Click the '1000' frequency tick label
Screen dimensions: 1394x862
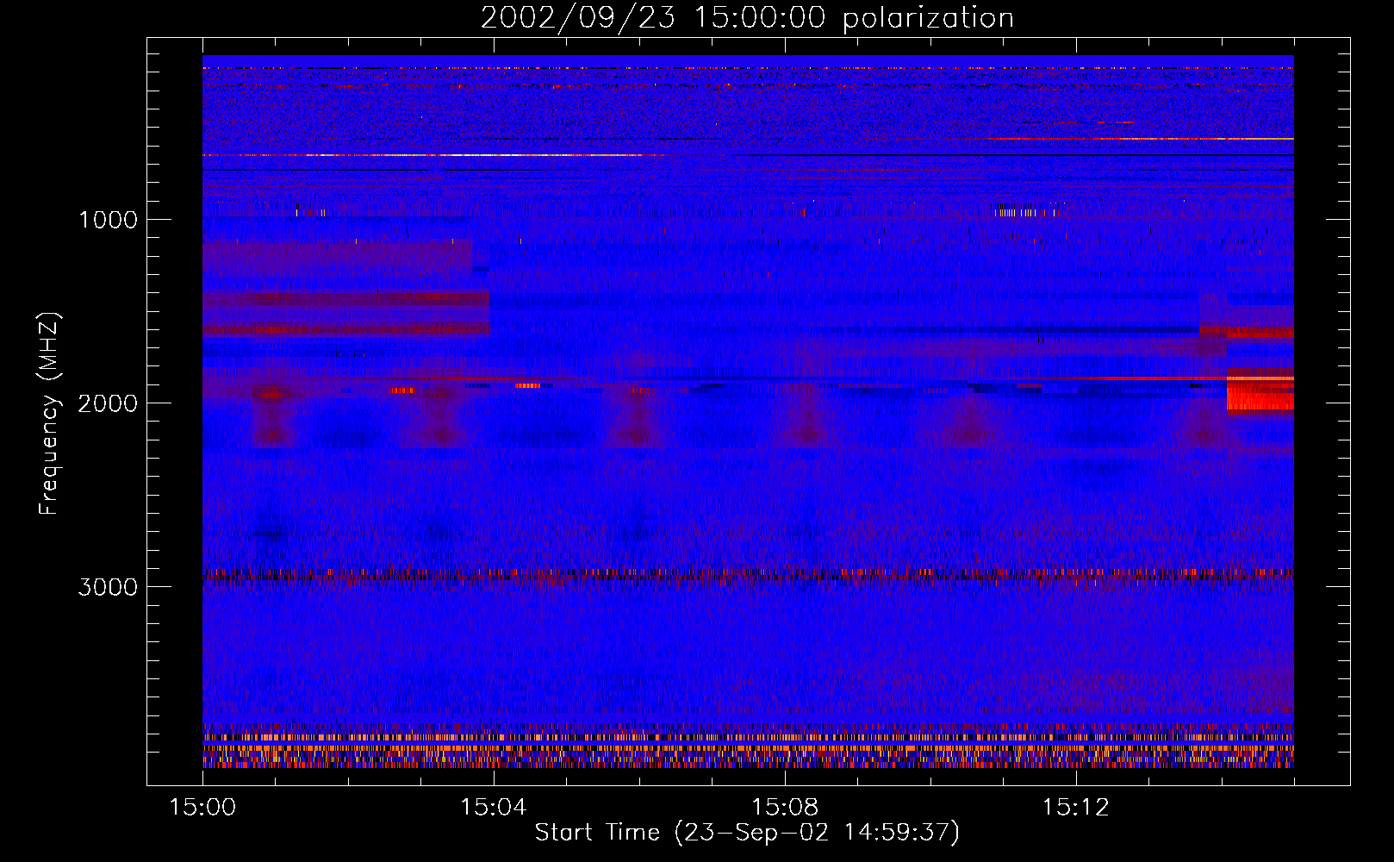coord(108,220)
